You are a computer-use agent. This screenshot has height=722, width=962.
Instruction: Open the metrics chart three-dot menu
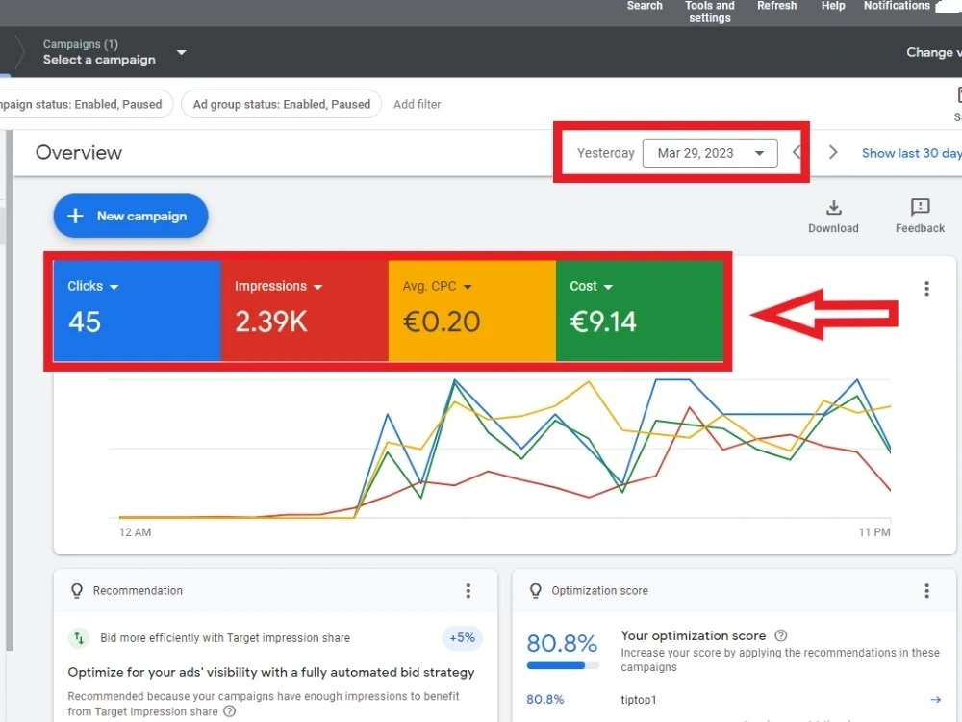click(x=926, y=289)
